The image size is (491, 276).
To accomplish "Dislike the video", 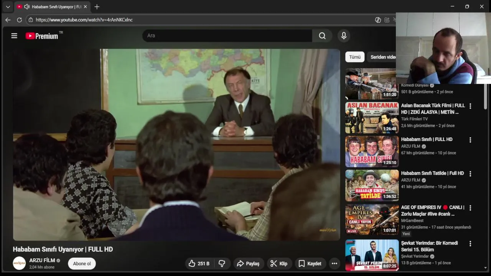I will tap(222, 263).
